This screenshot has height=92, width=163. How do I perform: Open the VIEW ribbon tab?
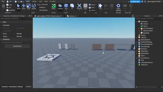pyautogui.click(x=46, y=2)
